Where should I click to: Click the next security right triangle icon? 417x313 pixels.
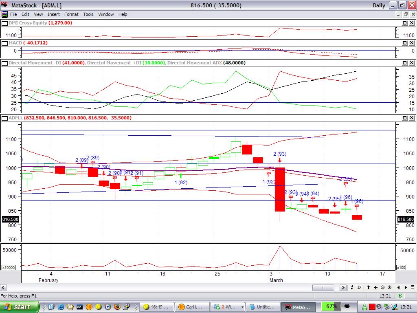pyautogui.click(x=406, y=287)
